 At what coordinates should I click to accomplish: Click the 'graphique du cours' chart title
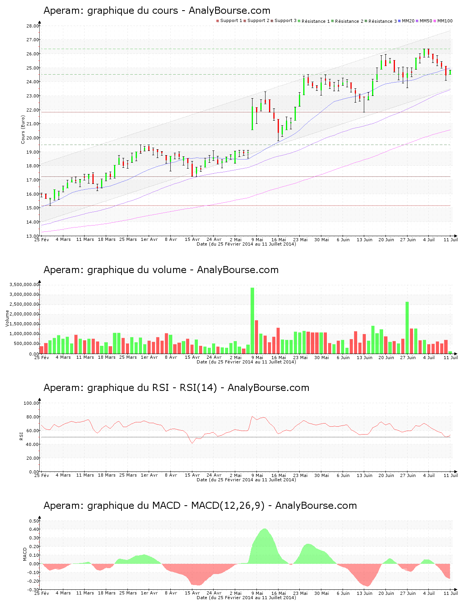pos(157,11)
